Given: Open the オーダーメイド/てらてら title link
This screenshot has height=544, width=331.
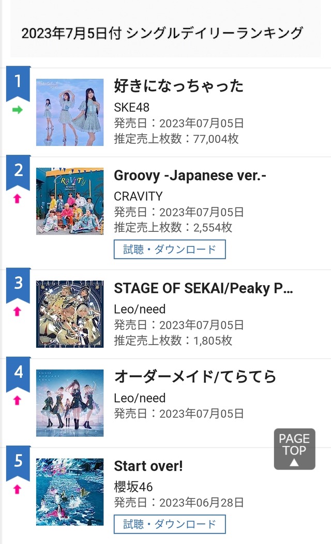Looking at the screenshot, I should click(195, 376).
